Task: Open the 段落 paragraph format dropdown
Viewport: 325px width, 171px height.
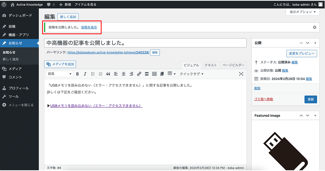Action: [59, 74]
